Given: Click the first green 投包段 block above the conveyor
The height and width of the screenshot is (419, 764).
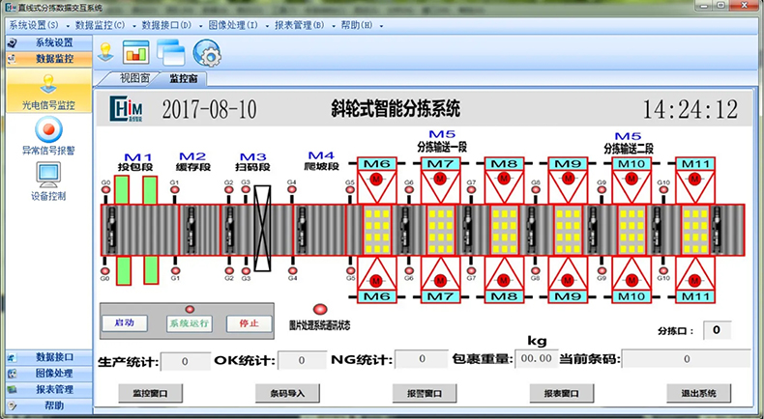Looking at the screenshot, I should [121, 188].
